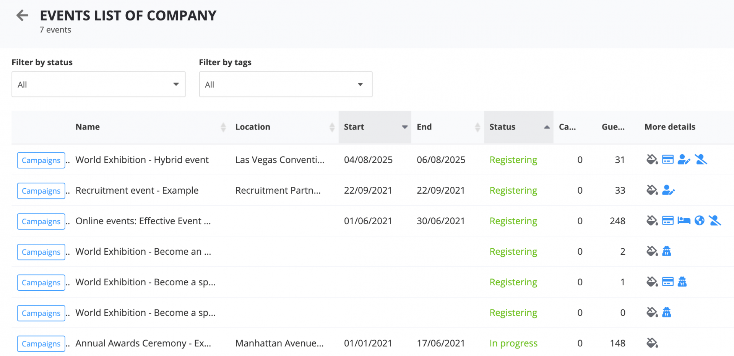
Task: Click the Location column header
Action: [253, 127]
